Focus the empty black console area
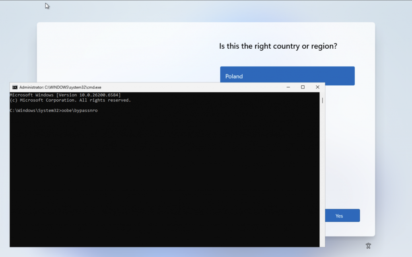This screenshot has width=412, height=257. (161, 181)
